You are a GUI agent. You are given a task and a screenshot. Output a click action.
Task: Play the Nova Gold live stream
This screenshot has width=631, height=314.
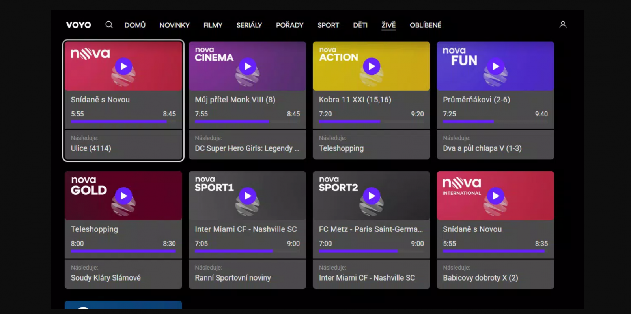[x=124, y=196]
